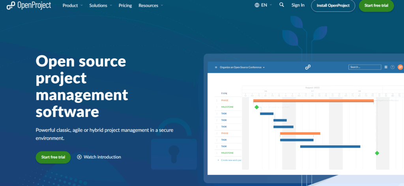Image resolution: width=404 pixels, height=186 pixels.
Task: Click the grid modules icon in preview
Action: point(386,67)
